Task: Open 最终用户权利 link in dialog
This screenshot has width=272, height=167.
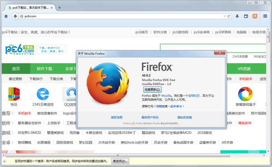Action: 150,118
